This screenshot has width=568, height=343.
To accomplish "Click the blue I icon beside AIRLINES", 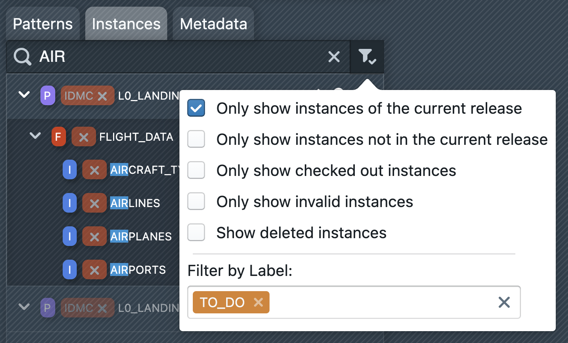I will coord(70,203).
